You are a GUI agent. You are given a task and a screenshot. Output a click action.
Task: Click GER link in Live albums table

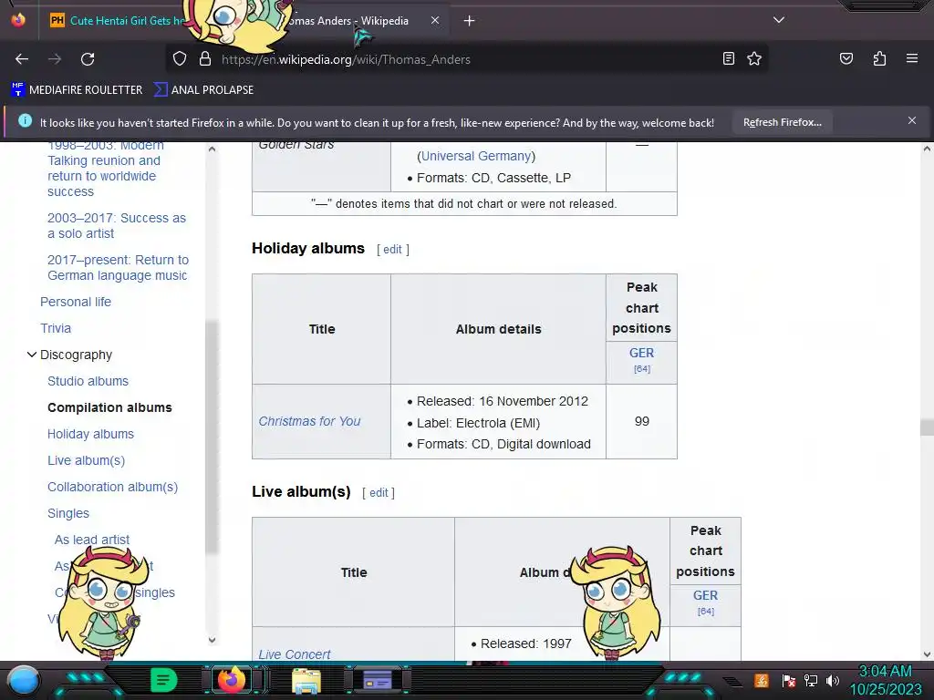(x=705, y=595)
